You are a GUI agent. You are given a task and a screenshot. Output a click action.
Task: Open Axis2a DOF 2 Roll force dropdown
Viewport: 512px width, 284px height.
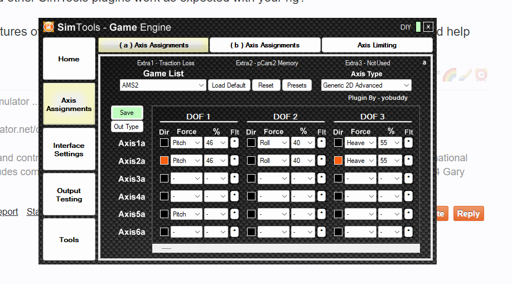273,161
